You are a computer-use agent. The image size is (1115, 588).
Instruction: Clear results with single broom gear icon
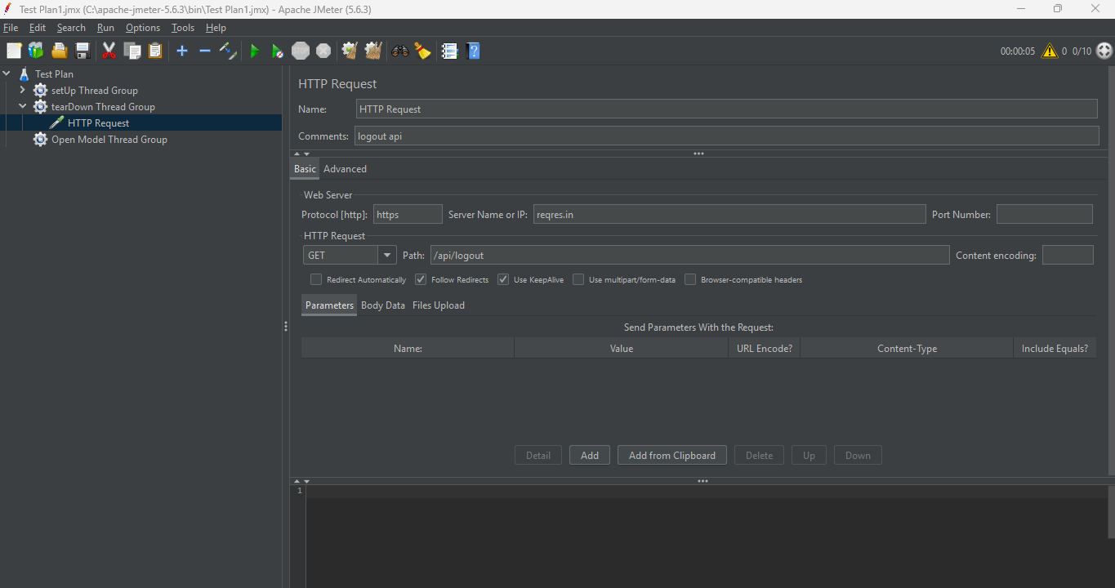350,51
